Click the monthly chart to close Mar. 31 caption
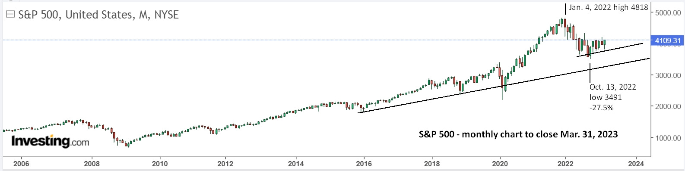Image resolution: width=685 pixels, height=171 pixels. pos(518,134)
